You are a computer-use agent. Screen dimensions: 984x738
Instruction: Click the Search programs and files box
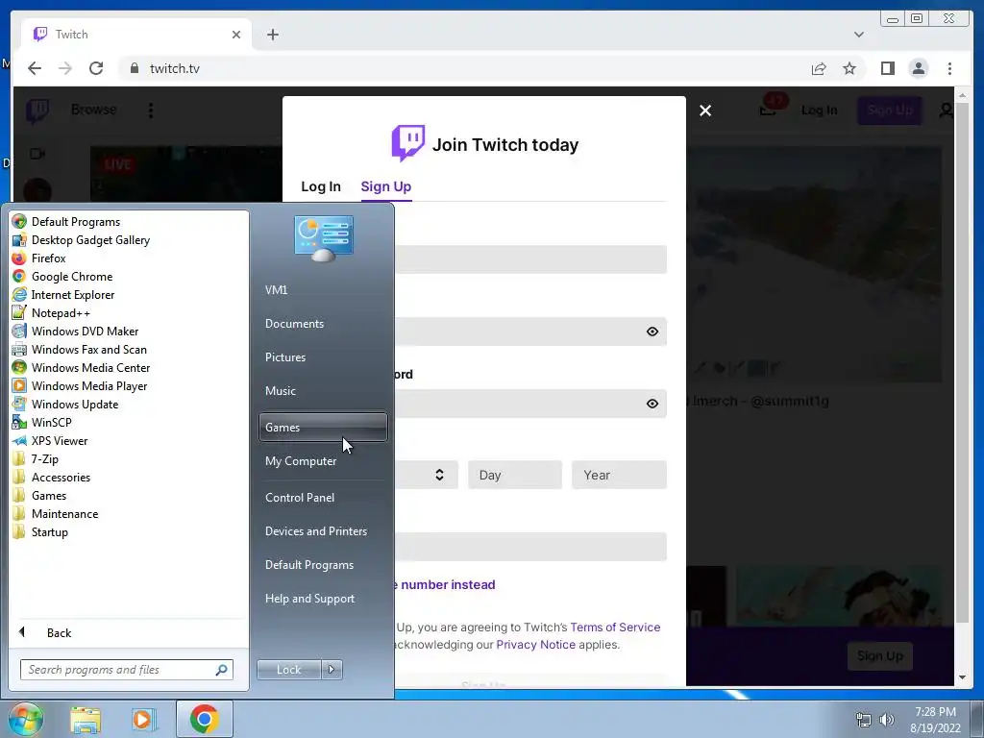click(x=126, y=670)
